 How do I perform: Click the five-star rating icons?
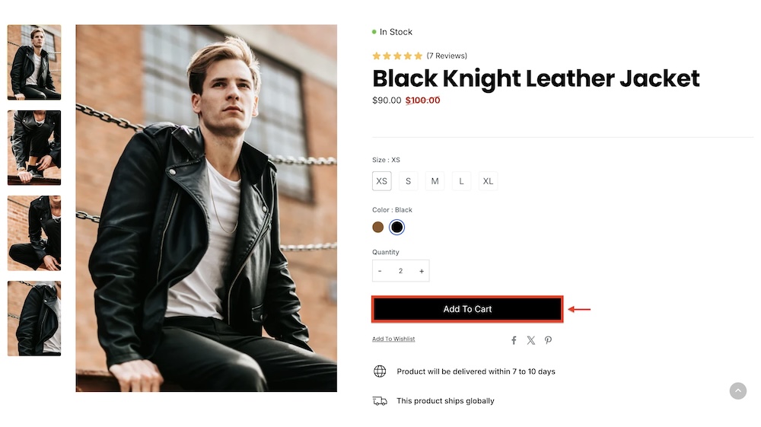[397, 56]
